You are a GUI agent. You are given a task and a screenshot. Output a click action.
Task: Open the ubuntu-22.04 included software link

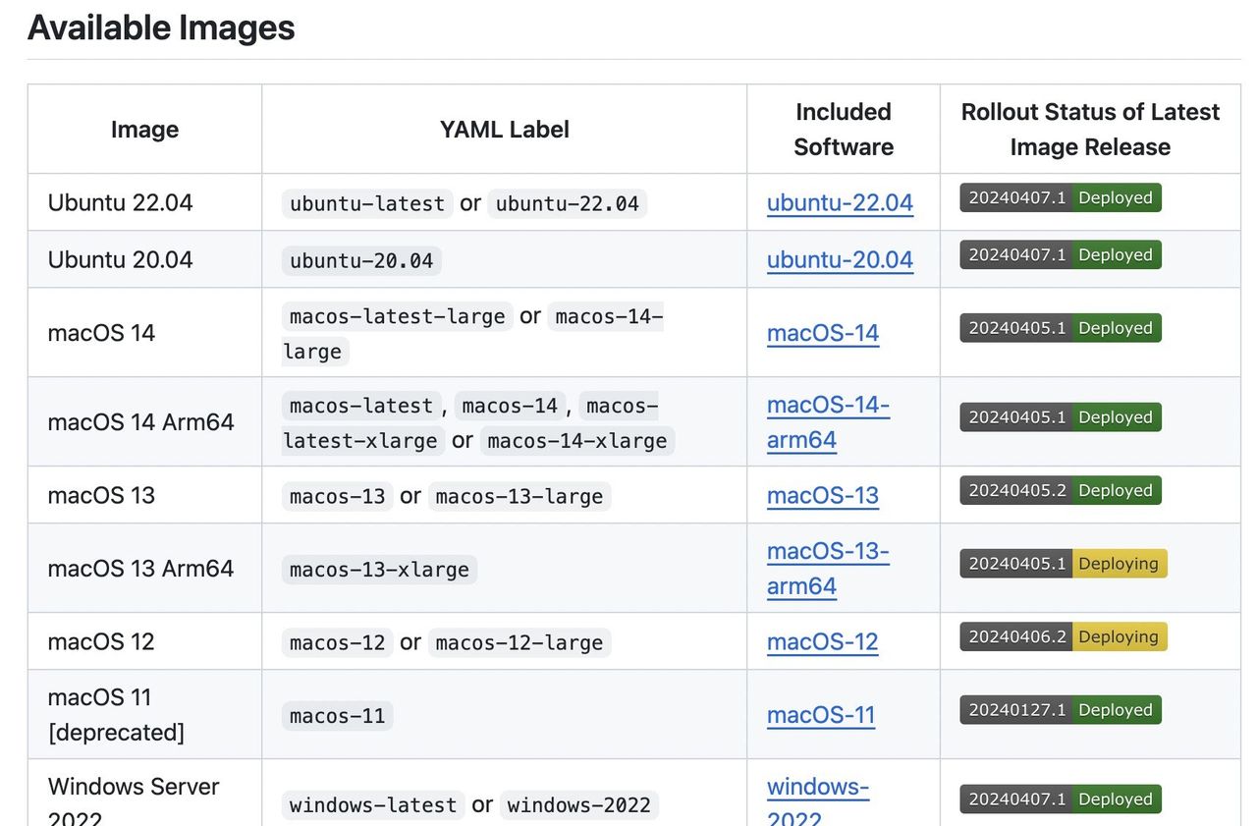pos(840,202)
